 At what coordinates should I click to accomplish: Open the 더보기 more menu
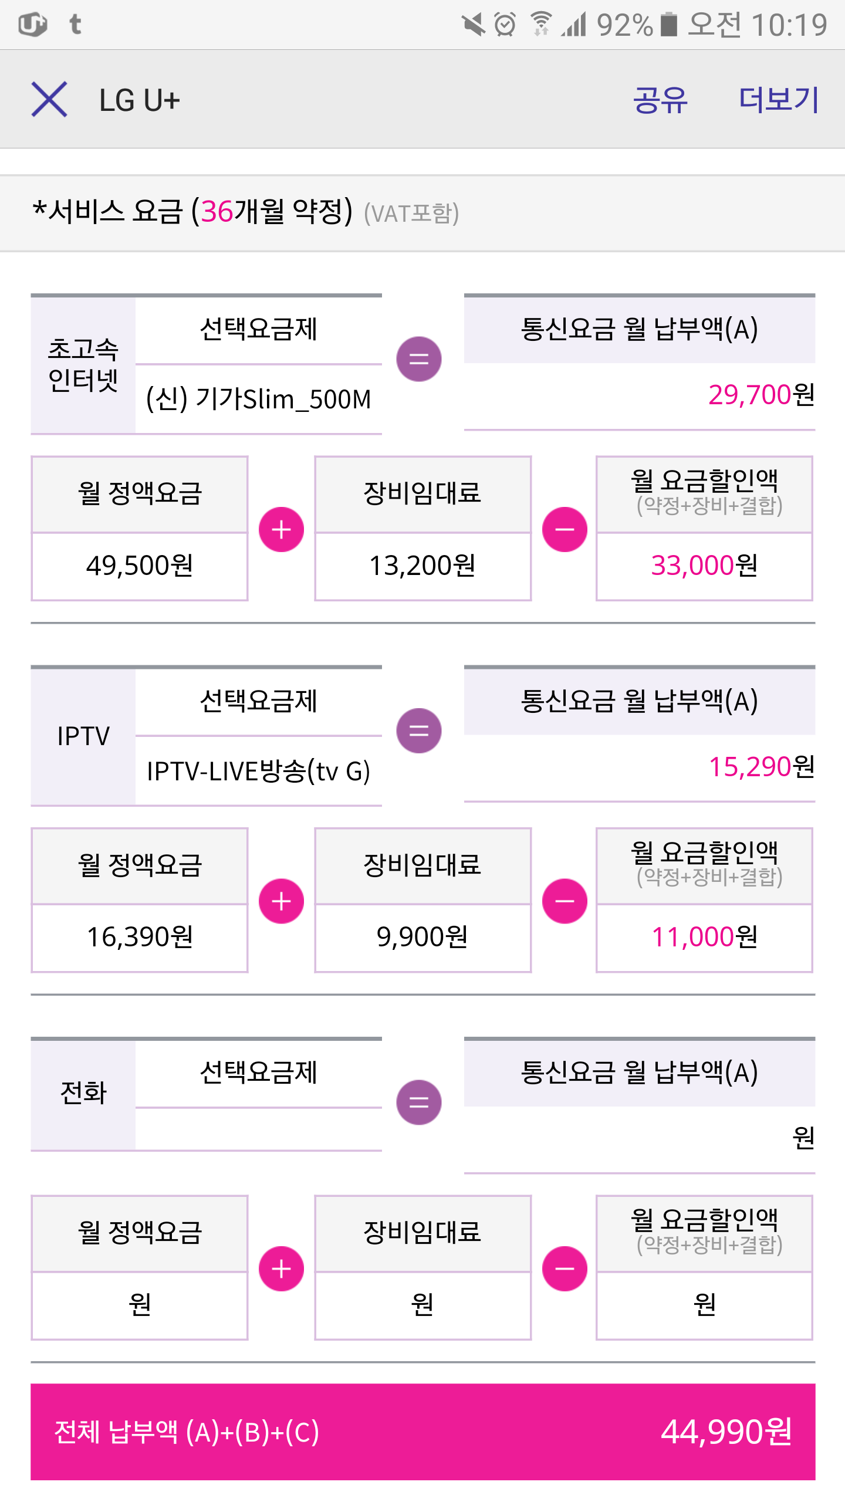[778, 99]
